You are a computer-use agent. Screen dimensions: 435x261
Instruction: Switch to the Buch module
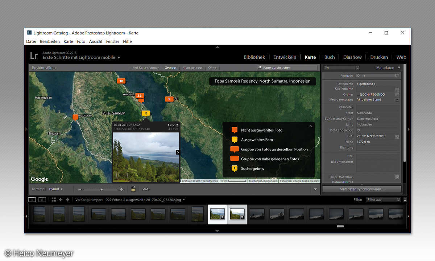pos(330,57)
